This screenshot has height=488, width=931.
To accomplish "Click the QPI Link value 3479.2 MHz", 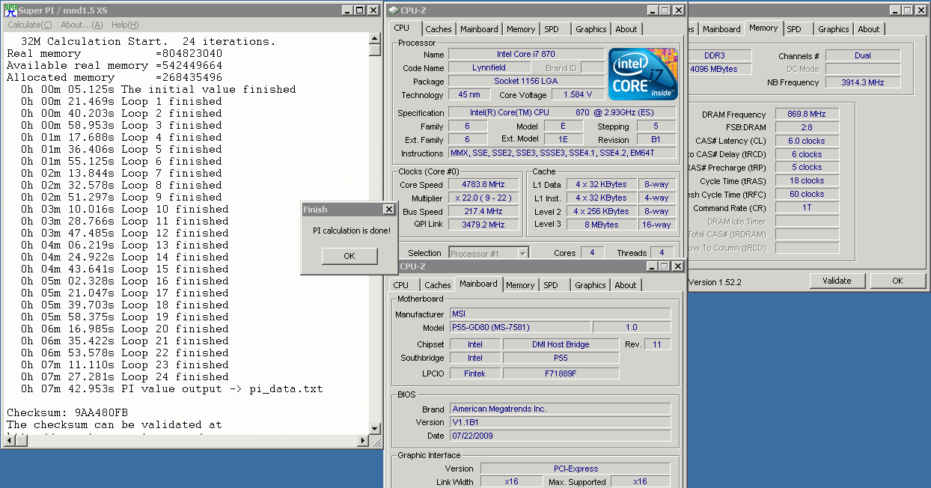I will [x=483, y=225].
